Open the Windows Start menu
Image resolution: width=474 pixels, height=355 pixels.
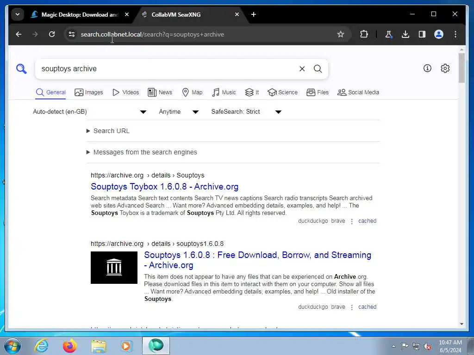point(12,346)
